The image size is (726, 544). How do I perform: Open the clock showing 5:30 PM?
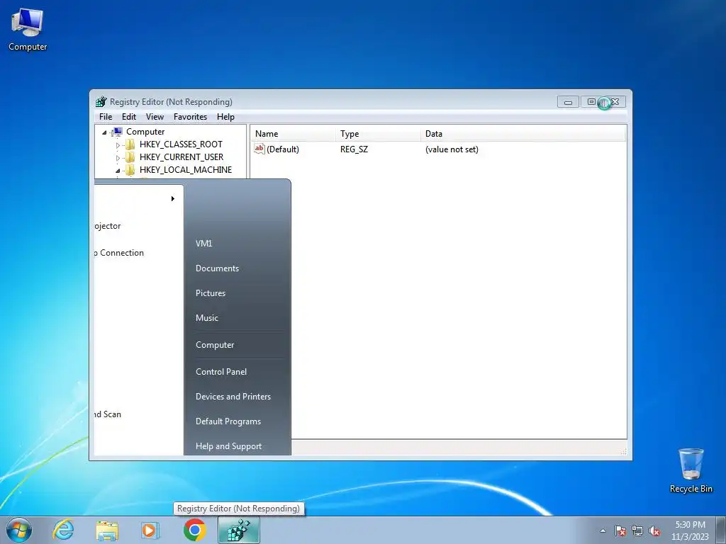click(x=690, y=530)
